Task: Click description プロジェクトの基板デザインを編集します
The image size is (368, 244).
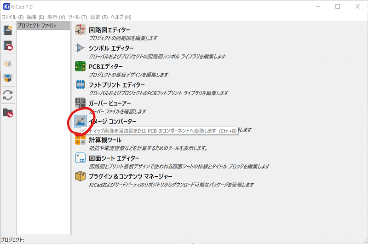Action: [x=129, y=75]
